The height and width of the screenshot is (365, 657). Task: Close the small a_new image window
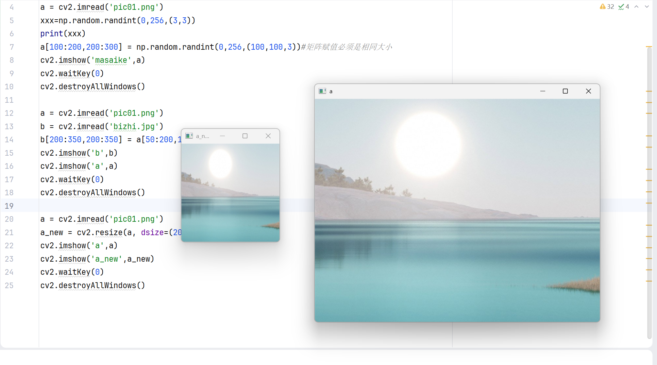coord(268,136)
